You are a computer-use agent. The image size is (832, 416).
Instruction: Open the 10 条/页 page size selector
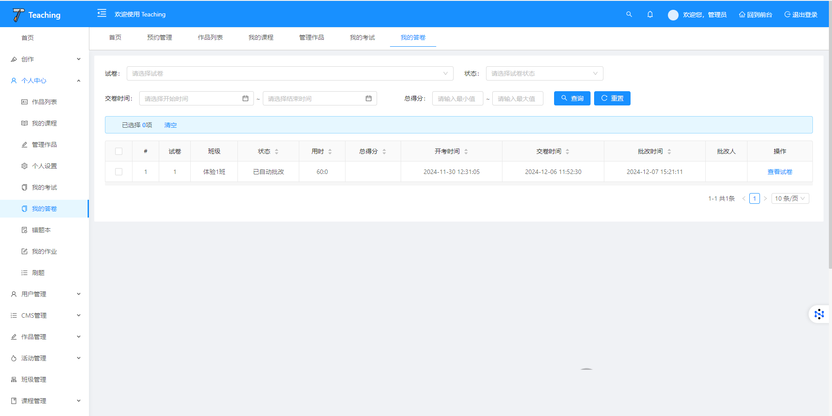click(x=790, y=198)
